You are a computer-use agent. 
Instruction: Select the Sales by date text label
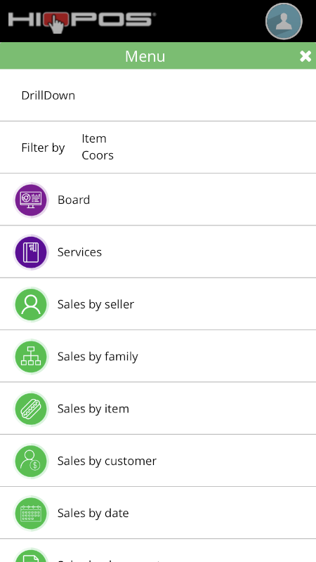coord(93,514)
